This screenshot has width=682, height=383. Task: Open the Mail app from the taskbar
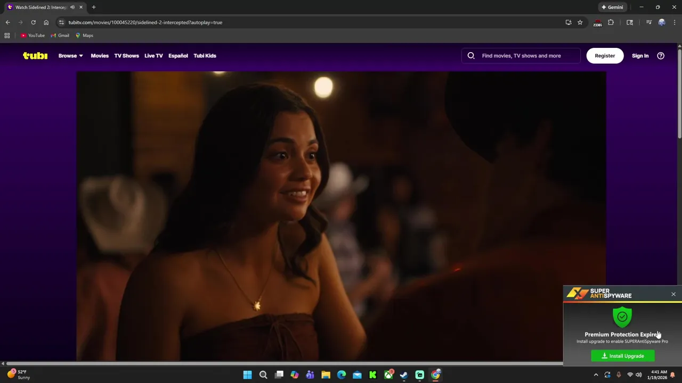click(x=357, y=375)
